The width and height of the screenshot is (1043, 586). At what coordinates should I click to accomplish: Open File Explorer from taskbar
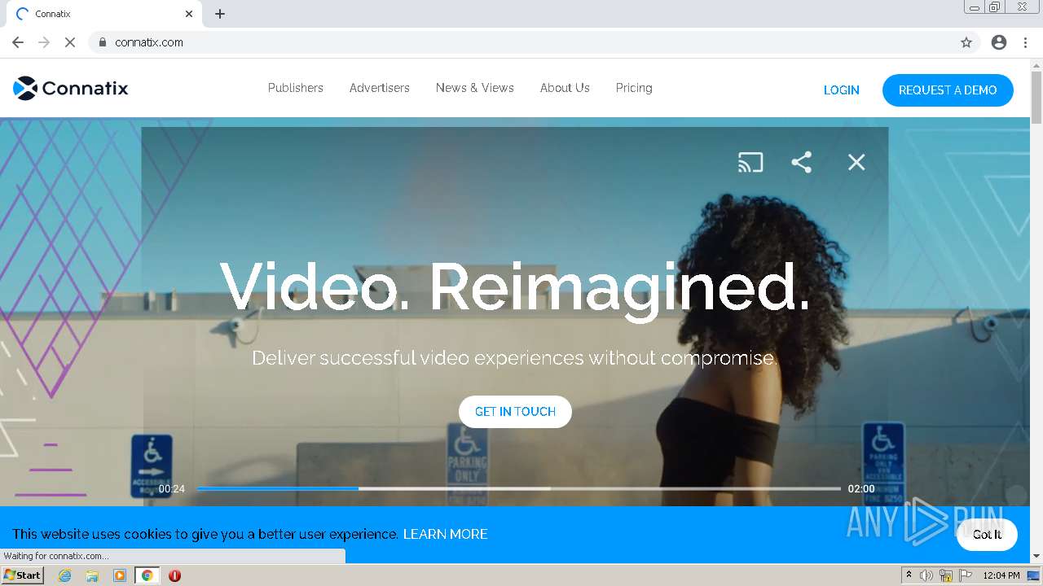click(92, 575)
